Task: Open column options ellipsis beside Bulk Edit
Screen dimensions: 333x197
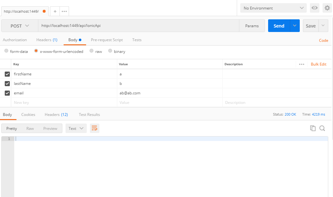Action: [302, 64]
